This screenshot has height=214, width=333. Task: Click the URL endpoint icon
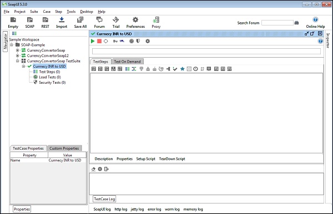point(122,41)
